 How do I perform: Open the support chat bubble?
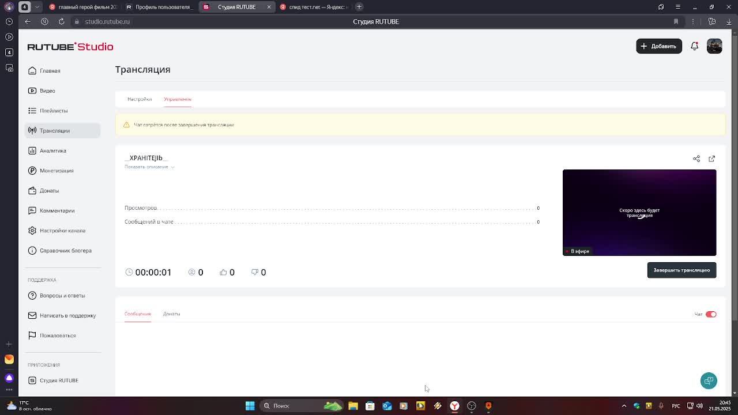(709, 380)
